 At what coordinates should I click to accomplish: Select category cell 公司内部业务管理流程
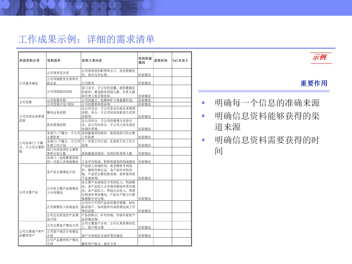coord(32,119)
